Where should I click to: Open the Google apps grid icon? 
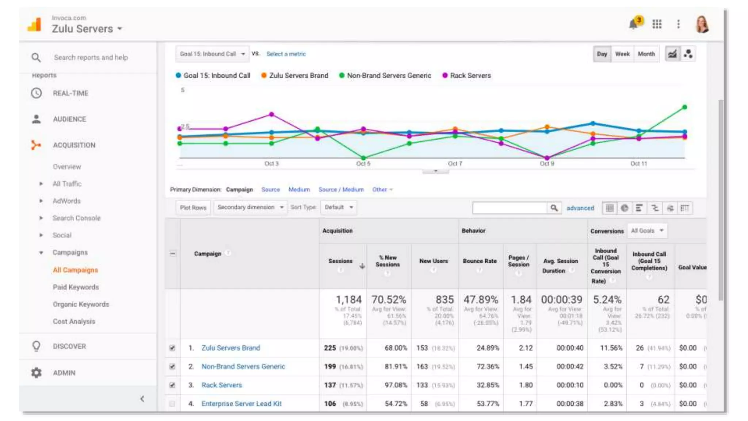pos(657,24)
